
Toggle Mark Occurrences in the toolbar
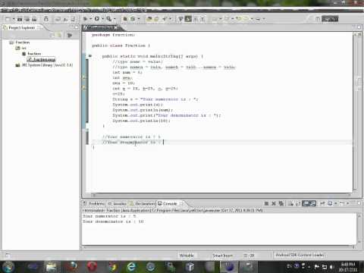click(x=188, y=18)
